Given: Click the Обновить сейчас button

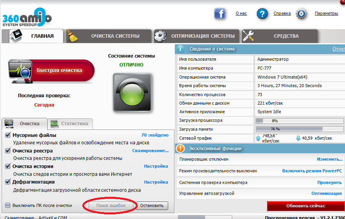Looking at the screenshot, I should pos(306,206).
